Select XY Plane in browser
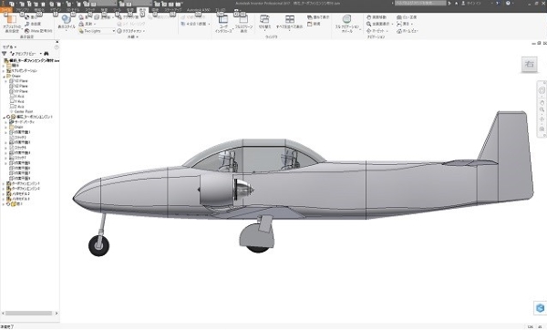 coord(19,91)
